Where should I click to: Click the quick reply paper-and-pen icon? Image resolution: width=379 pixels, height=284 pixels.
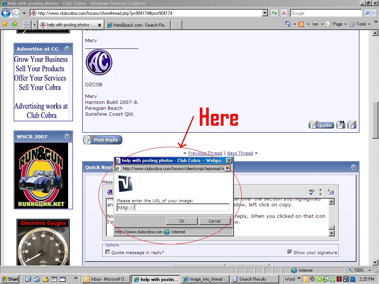351,125
